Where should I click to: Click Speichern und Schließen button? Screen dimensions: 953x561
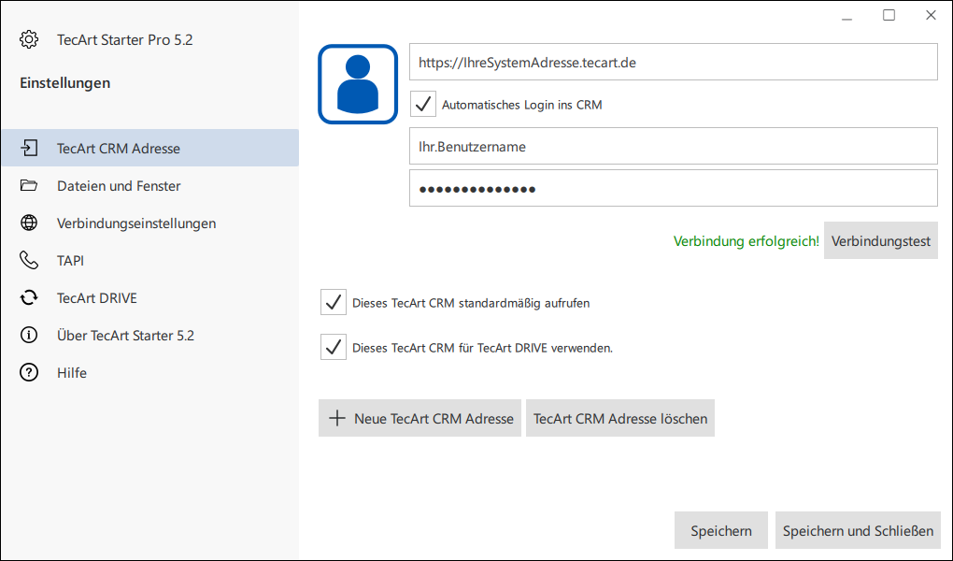(858, 530)
